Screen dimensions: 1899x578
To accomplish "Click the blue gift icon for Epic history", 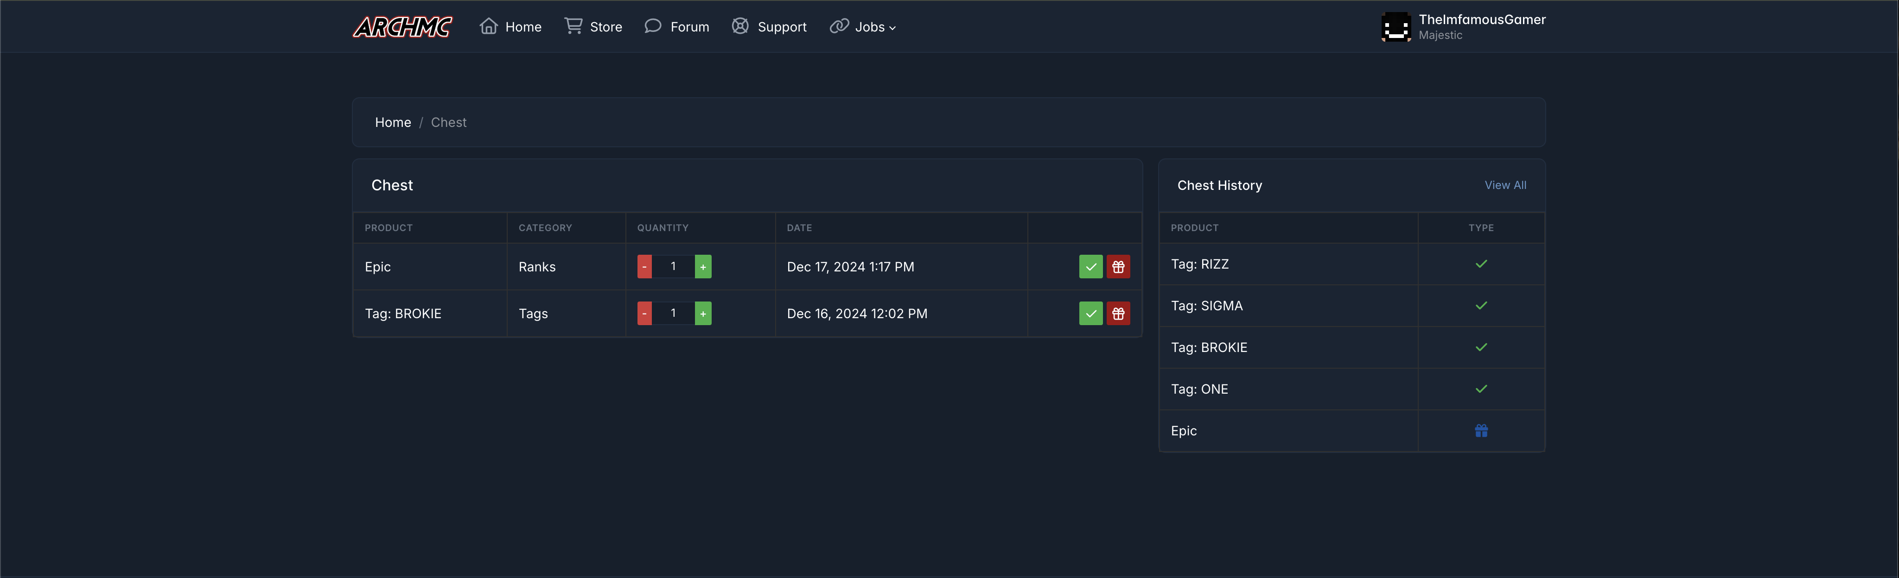I will point(1481,431).
